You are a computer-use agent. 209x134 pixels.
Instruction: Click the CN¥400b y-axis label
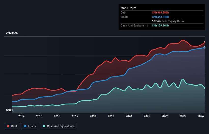tap(12, 33)
